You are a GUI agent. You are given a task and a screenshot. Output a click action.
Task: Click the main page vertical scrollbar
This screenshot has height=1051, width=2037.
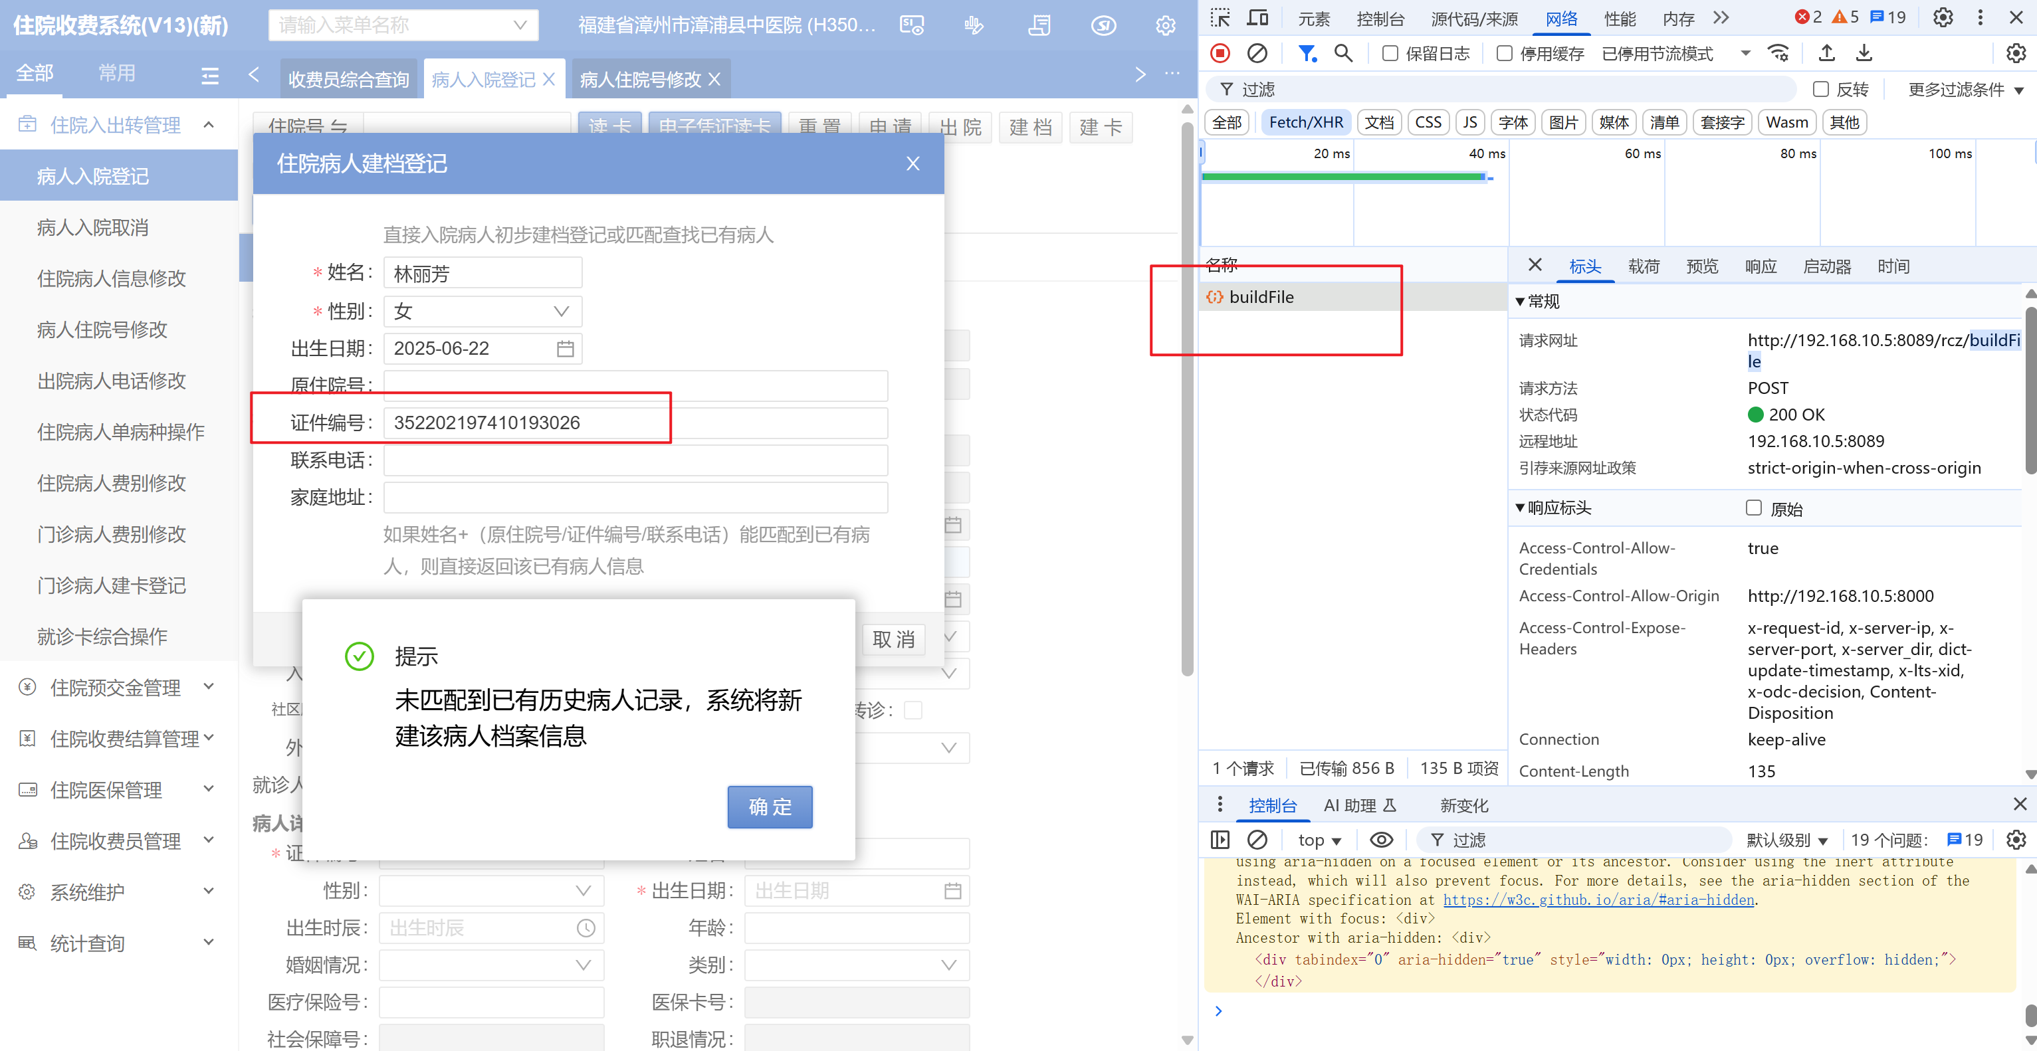point(1186,395)
